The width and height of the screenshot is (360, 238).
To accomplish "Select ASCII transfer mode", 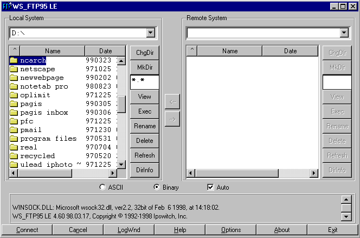I will click(102, 187).
